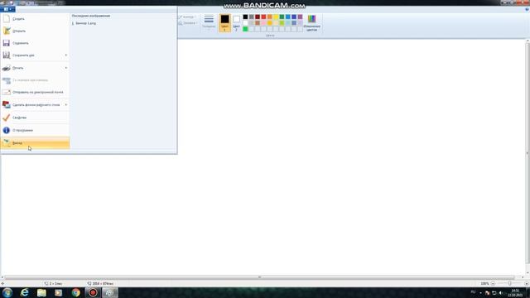The image size is (530, 298).
Task: Click Save as (Сохранить как) menu item
Action: (32, 55)
